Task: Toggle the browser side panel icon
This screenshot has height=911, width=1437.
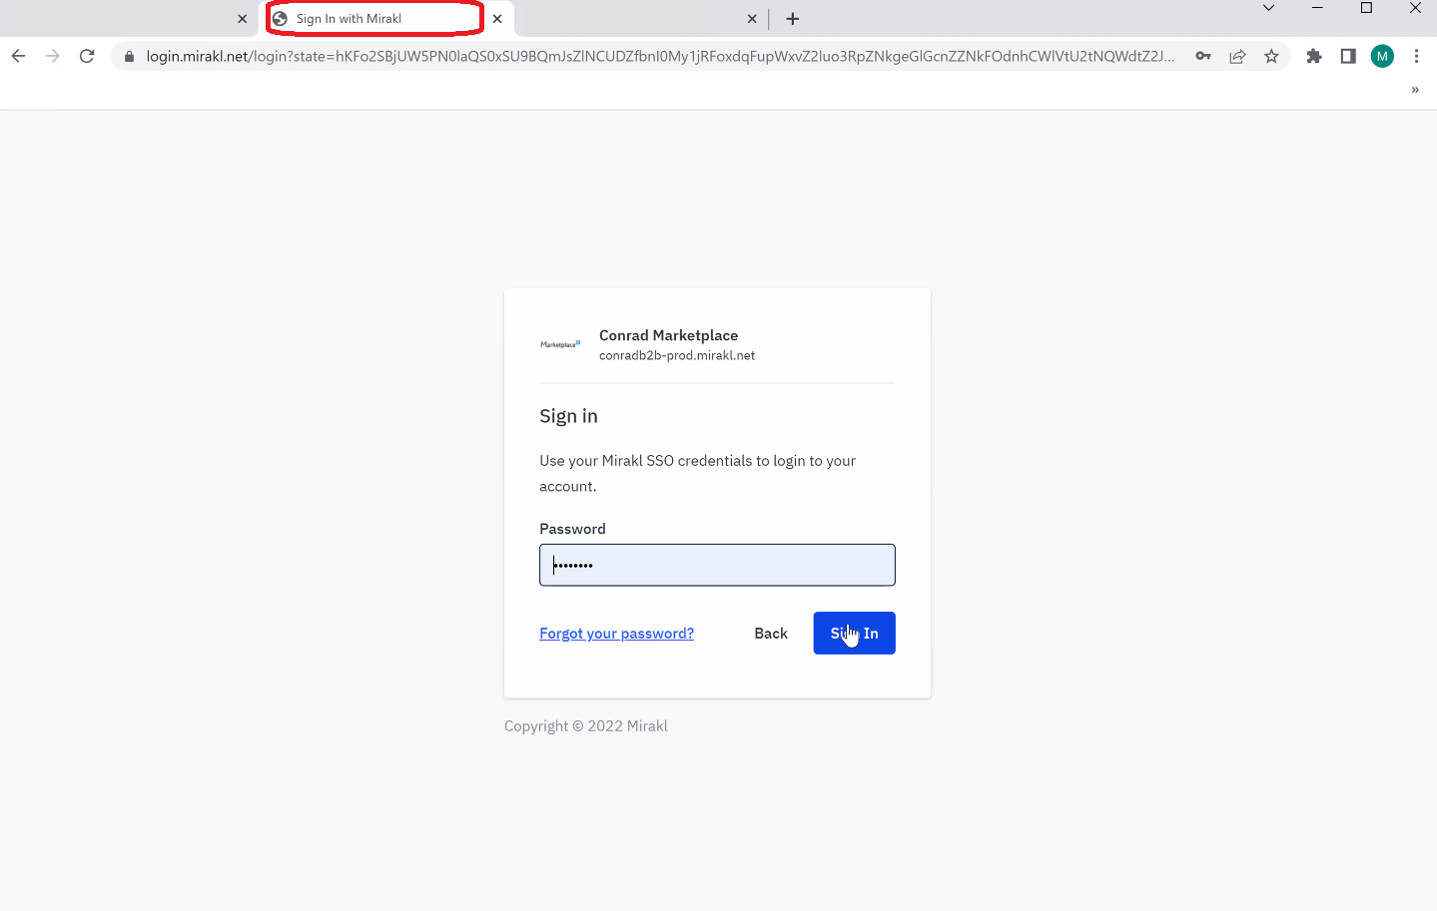Action: [1348, 56]
